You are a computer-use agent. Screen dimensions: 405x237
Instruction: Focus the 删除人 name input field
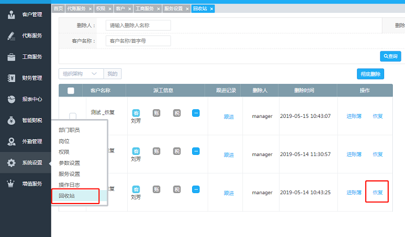click(138, 25)
